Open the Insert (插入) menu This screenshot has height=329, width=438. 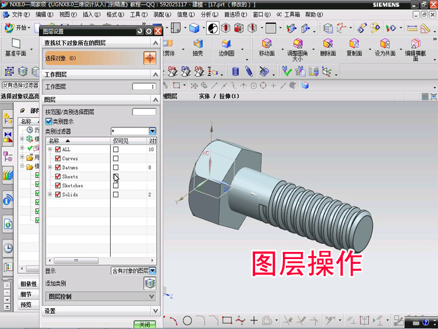click(91, 14)
